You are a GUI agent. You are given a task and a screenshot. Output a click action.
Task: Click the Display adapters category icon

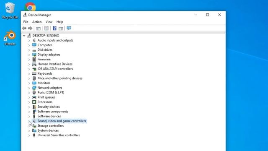point(34,55)
